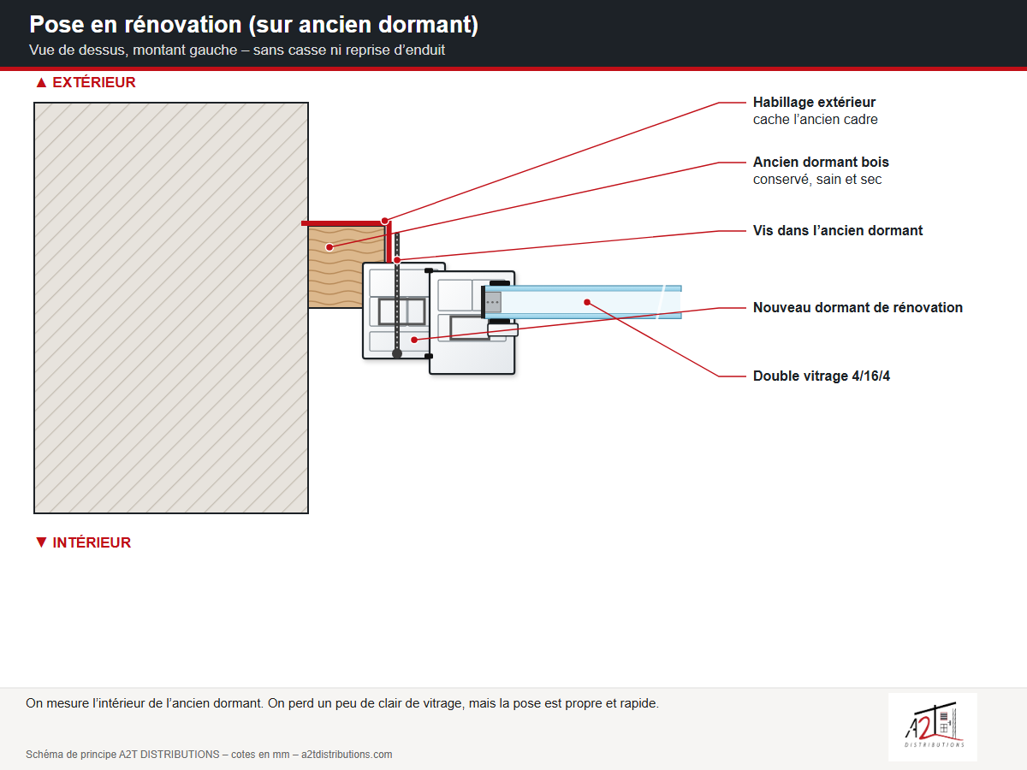Image resolution: width=1027 pixels, height=770 pixels.
Task: Click 'conservé, sain et sec' caption
Action: click(x=817, y=180)
